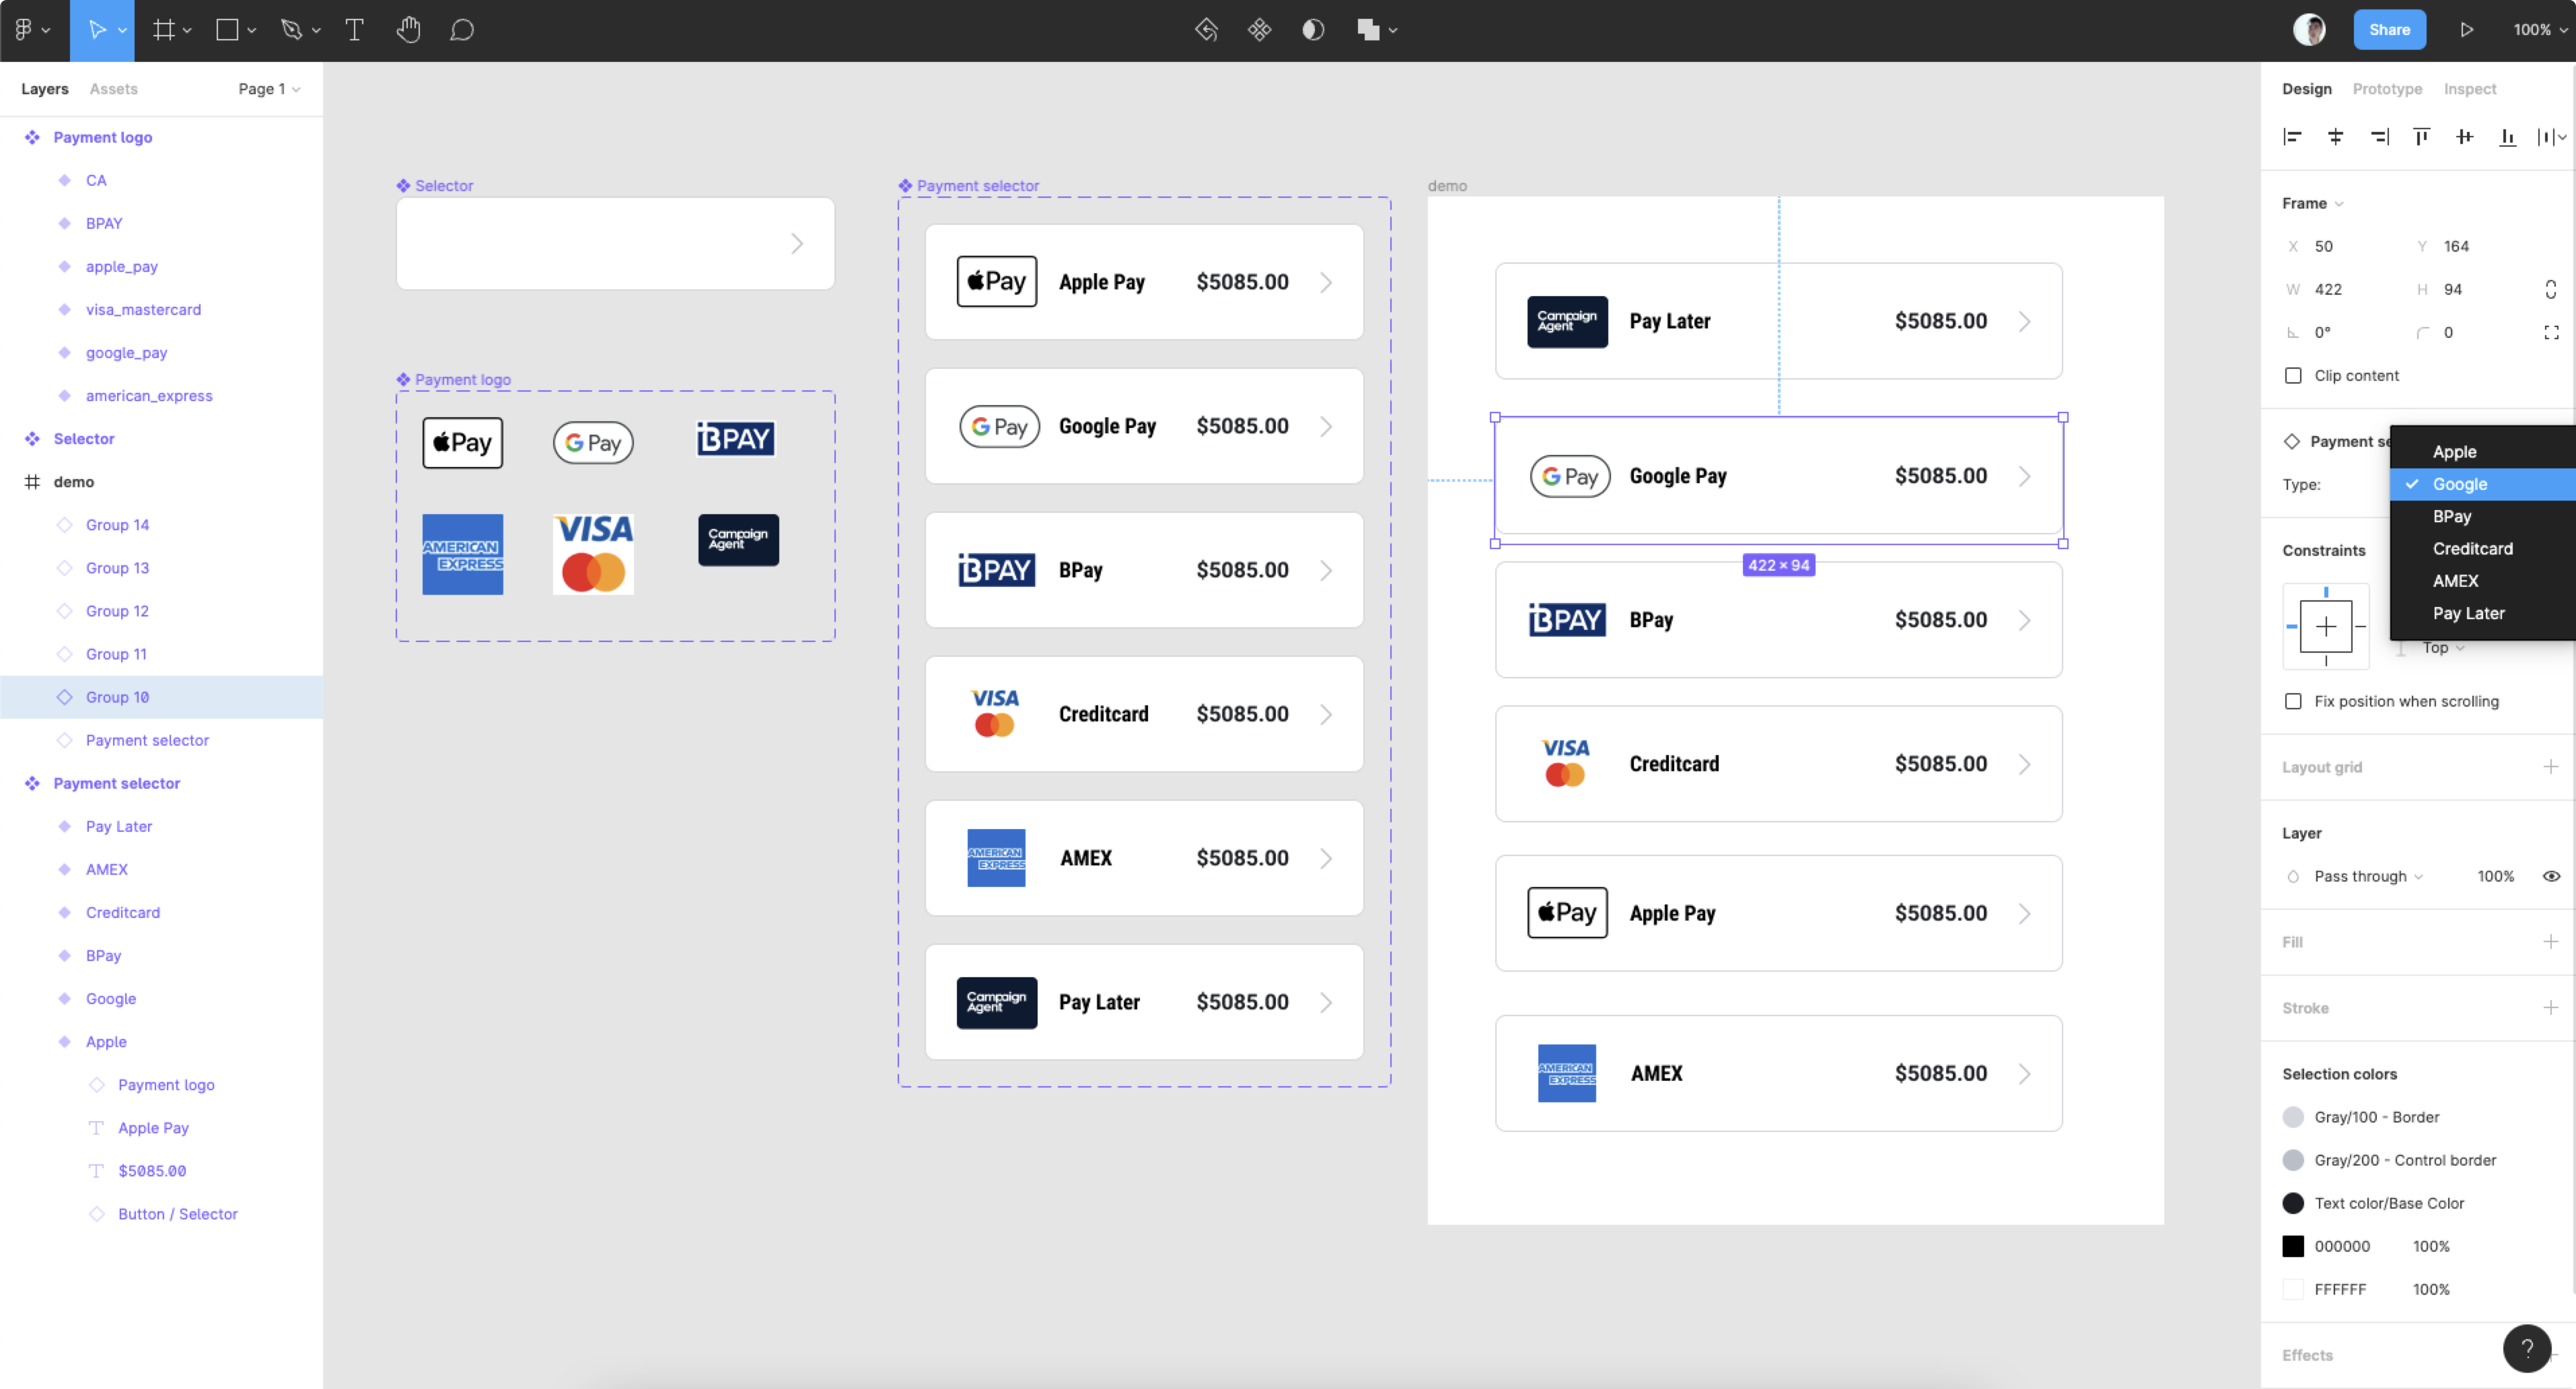2576x1389 pixels.
Task: Toggle the Clip content checkbox
Action: pyautogui.click(x=2293, y=376)
